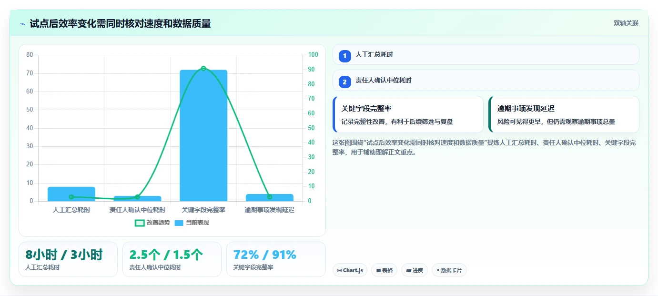Click the 责任人确认中位耗时 x-axis label

pos(137,210)
